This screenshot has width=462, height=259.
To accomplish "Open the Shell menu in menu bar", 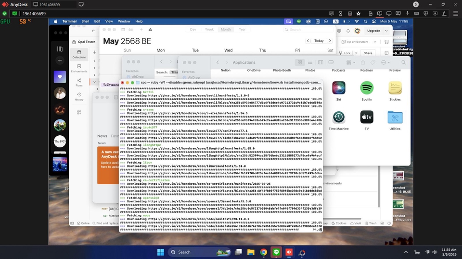I will pos(85,22).
